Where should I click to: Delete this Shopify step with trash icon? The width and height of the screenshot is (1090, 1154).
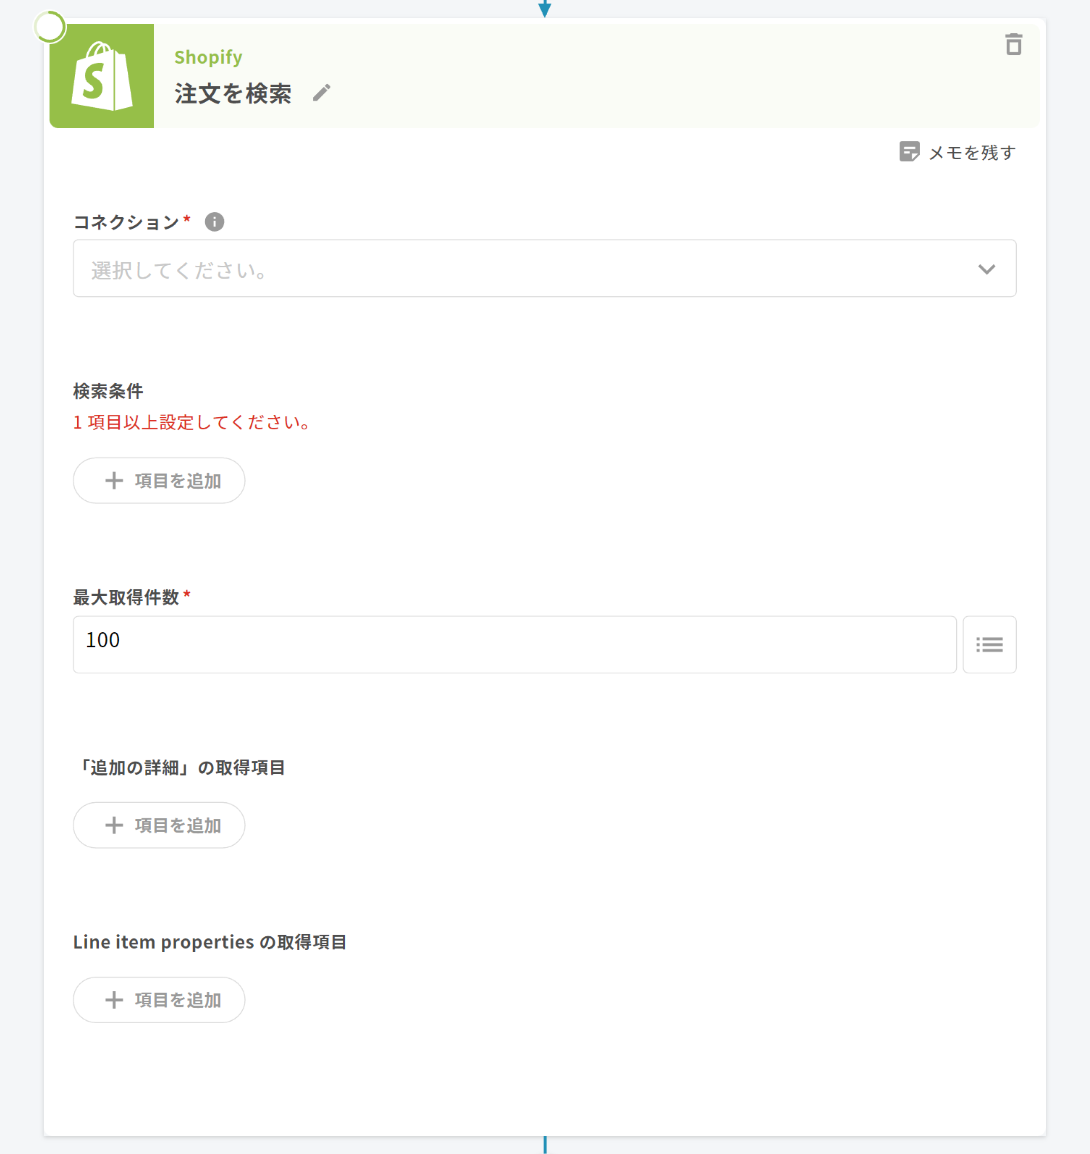pyautogui.click(x=1013, y=44)
